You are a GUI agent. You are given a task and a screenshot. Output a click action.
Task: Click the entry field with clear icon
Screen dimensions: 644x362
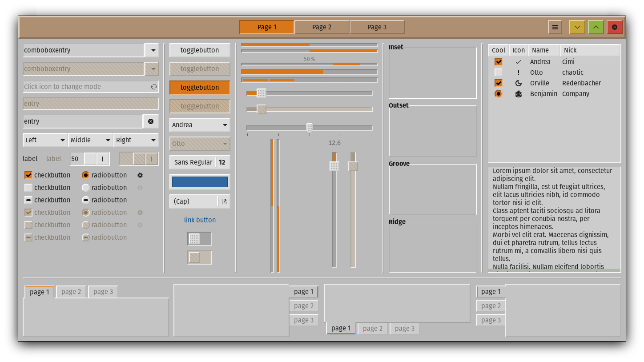[83, 121]
